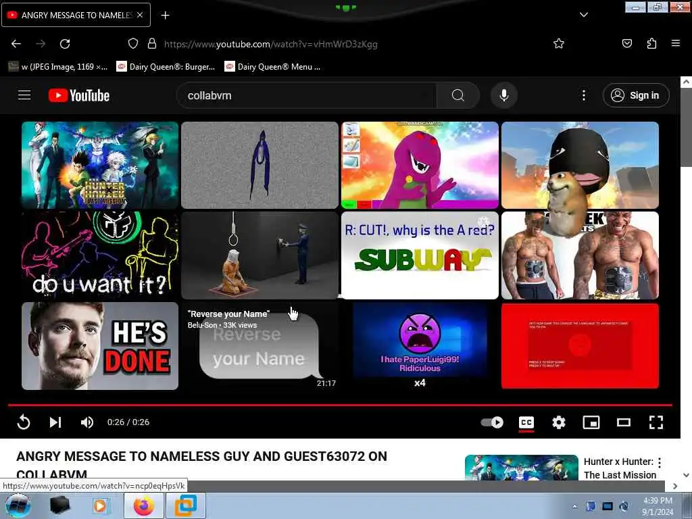692x519 pixels.
Task: Open the Firefox extensions menu
Action: pos(651,44)
